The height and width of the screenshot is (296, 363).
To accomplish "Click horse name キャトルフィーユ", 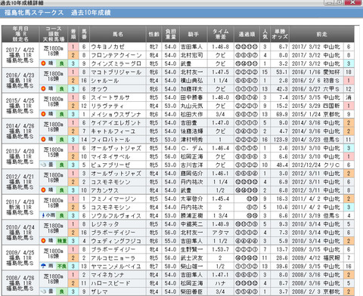I will (113, 131).
